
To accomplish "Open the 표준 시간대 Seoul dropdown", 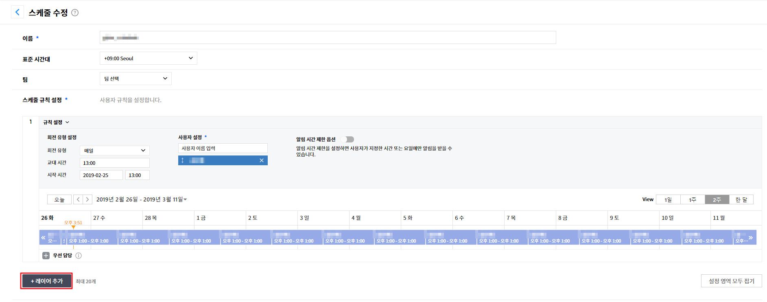I will pos(148,58).
